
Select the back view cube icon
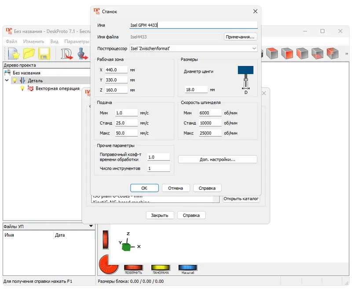coord(333,53)
